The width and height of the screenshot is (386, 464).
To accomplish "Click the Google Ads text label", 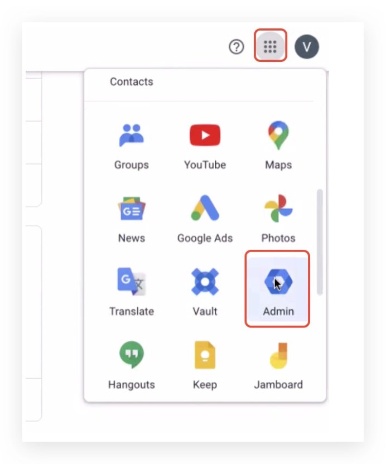I will (x=205, y=238).
